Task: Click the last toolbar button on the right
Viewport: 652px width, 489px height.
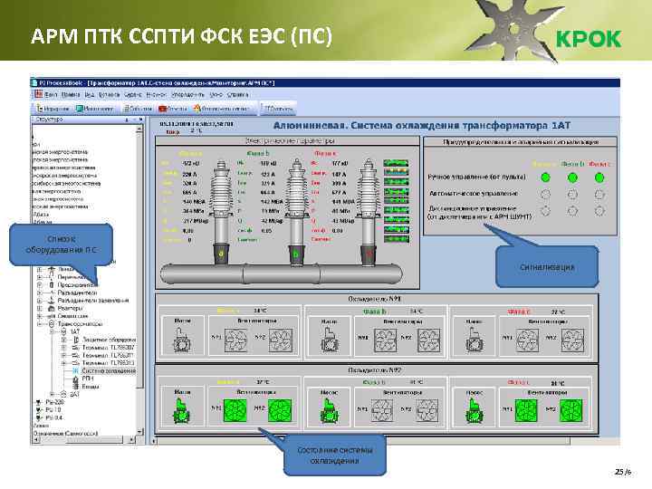Action: (278, 109)
